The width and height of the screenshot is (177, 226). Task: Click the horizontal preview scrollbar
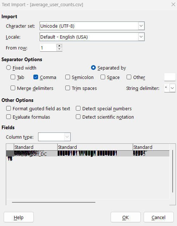point(54,202)
